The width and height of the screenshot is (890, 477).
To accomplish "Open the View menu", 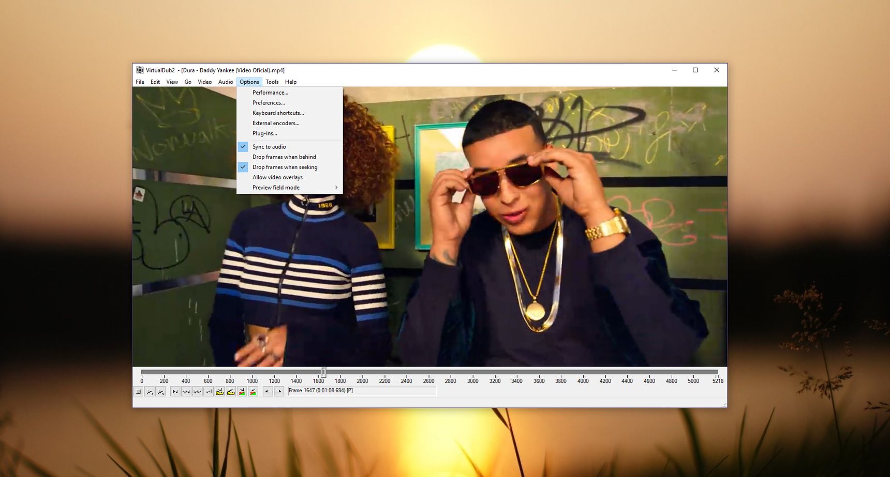I will 172,82.
